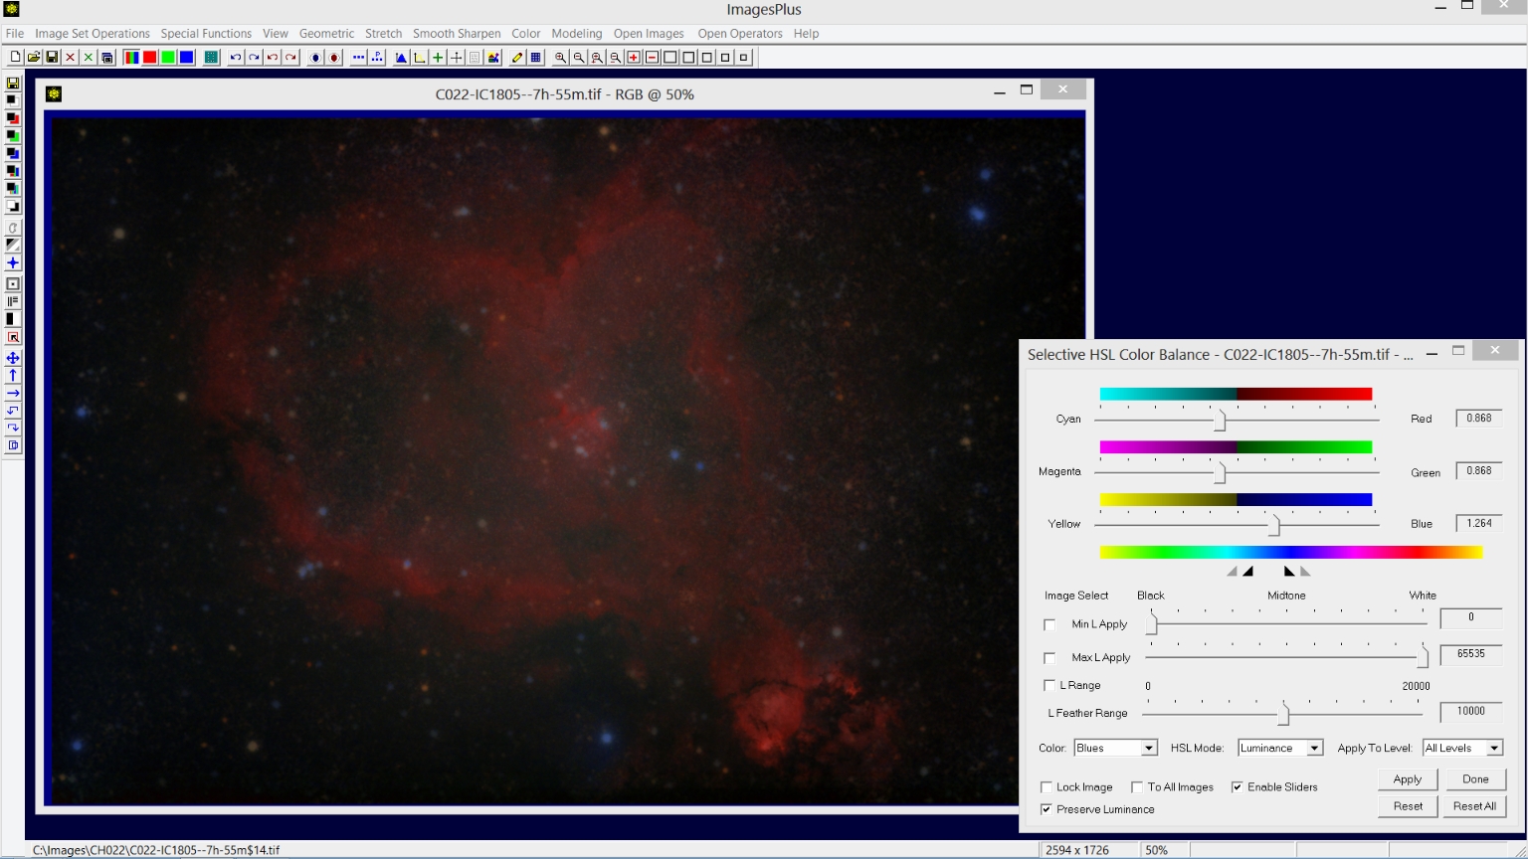The width and height of the screenshot is (1528, 859).
Task: Display only the green channel
Action: [x=168, y=58]
